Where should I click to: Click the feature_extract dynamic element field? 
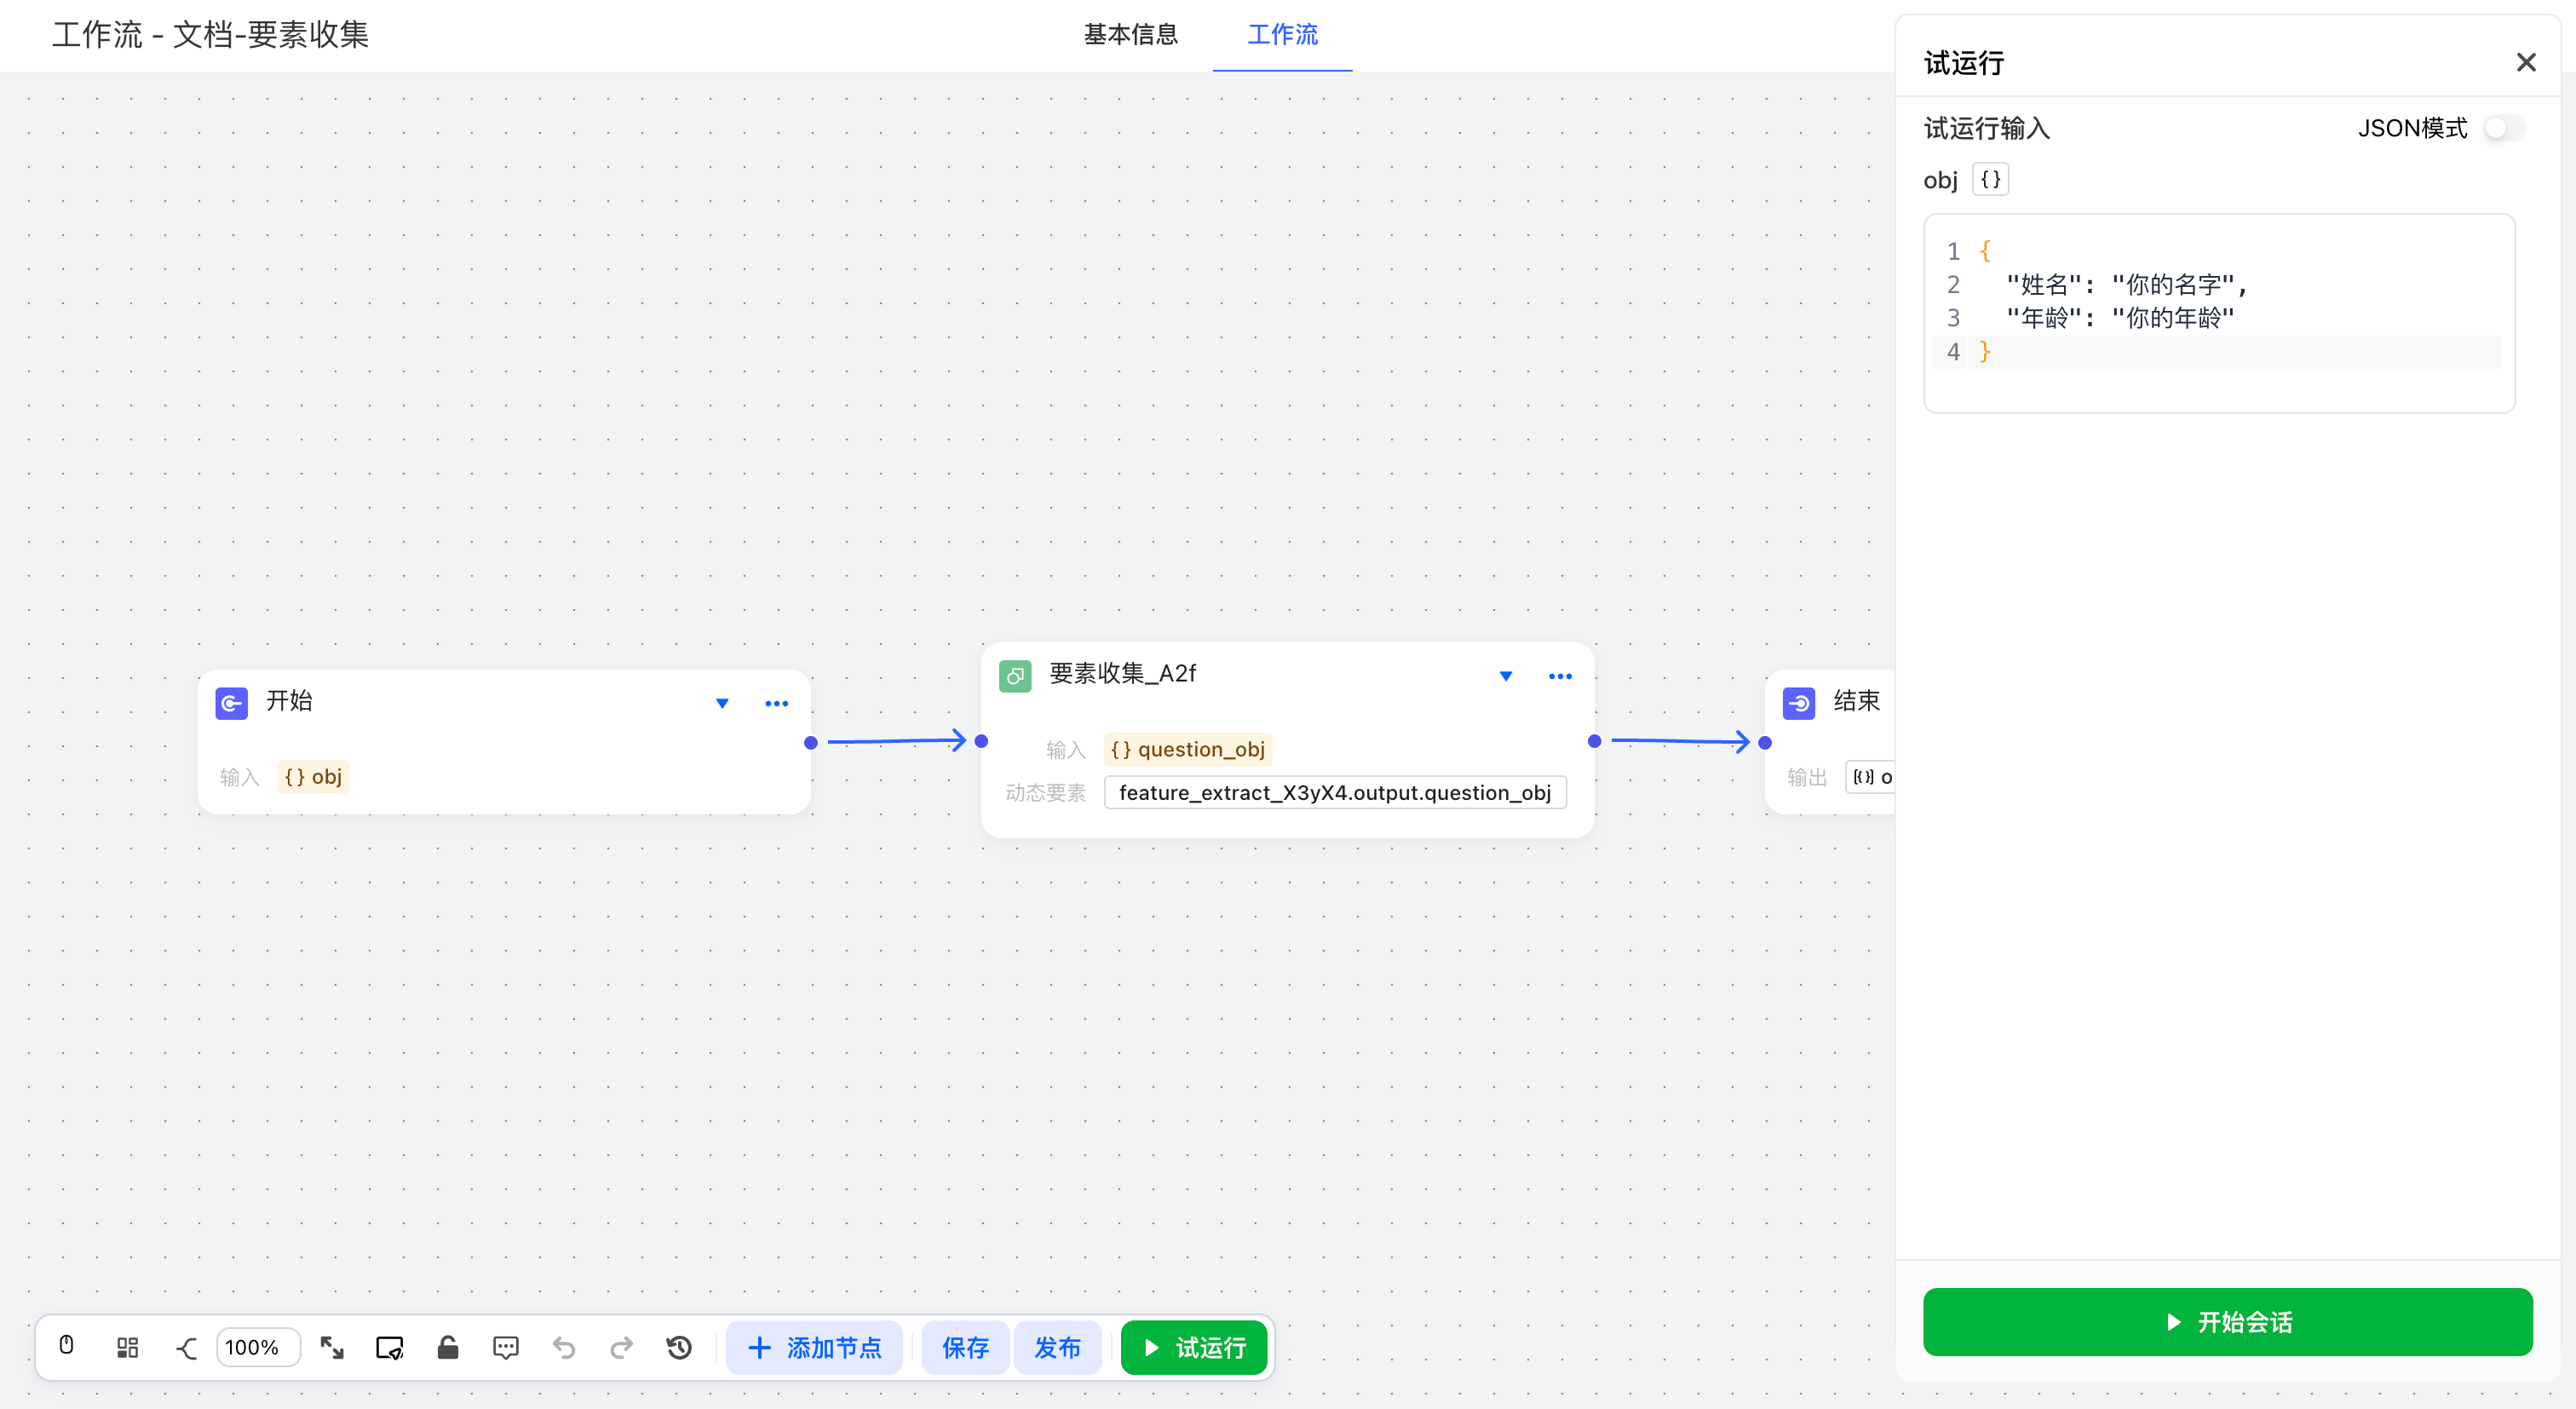pyautogui.click(x=1334, y=792)
